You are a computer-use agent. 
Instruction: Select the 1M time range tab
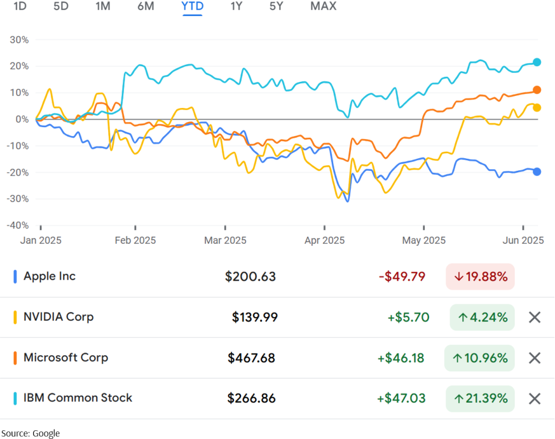click(x=102, y=7)
